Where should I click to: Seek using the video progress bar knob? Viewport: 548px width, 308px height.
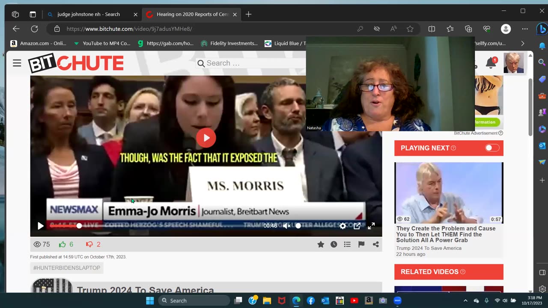point(79,226)
